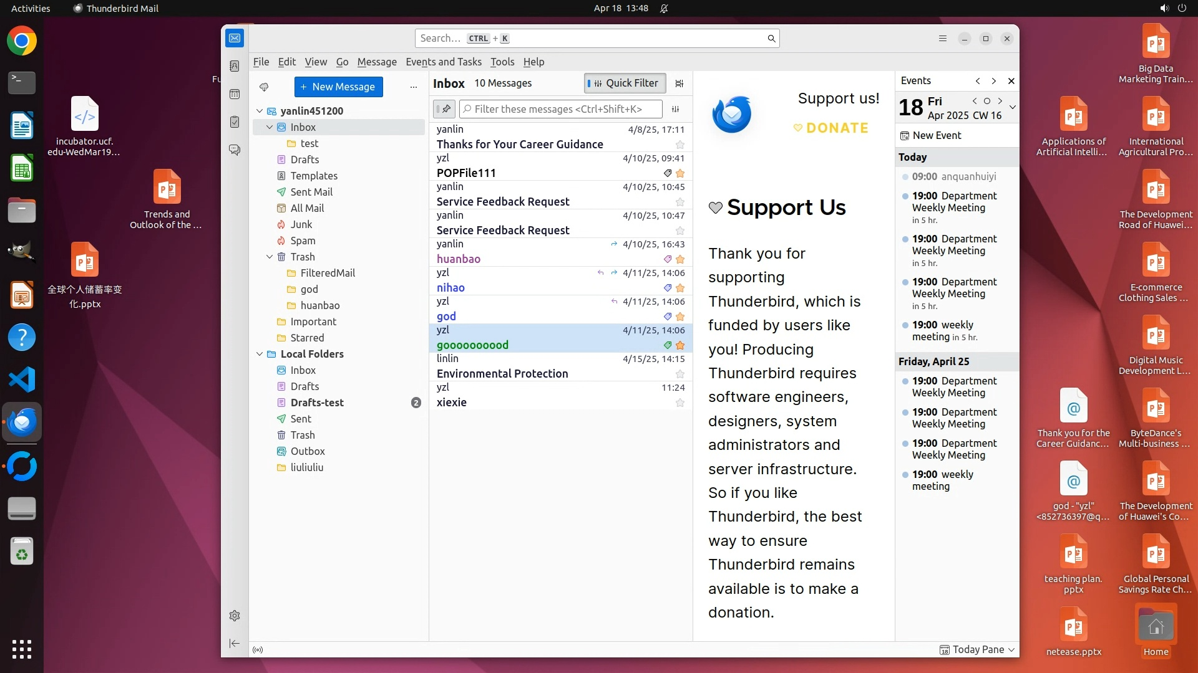Toggle keep filters applied pin button
The width and height of the screenshot is (1198, 673).
(444, 109)
